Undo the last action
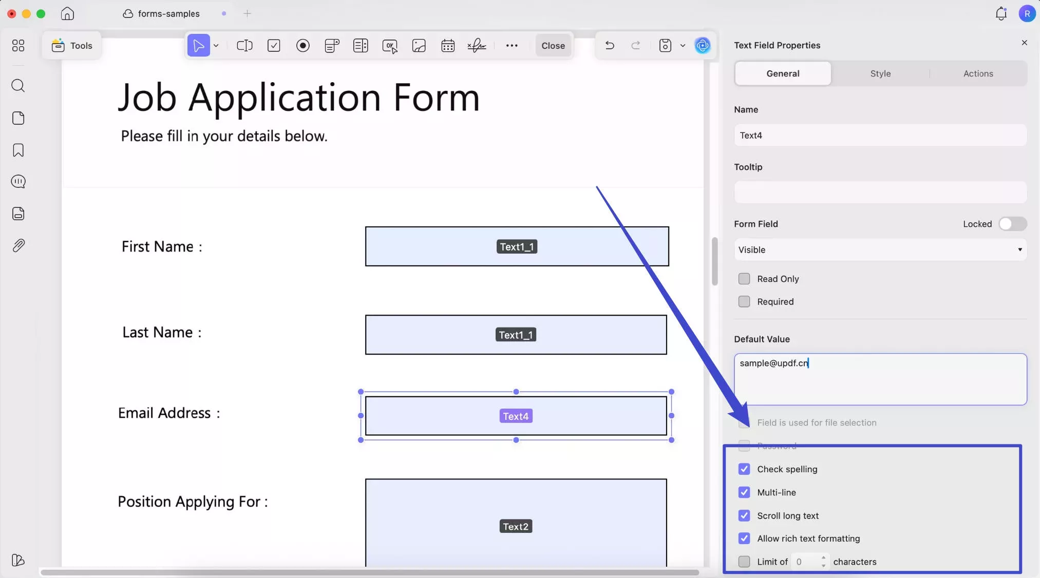 point(610,45)
